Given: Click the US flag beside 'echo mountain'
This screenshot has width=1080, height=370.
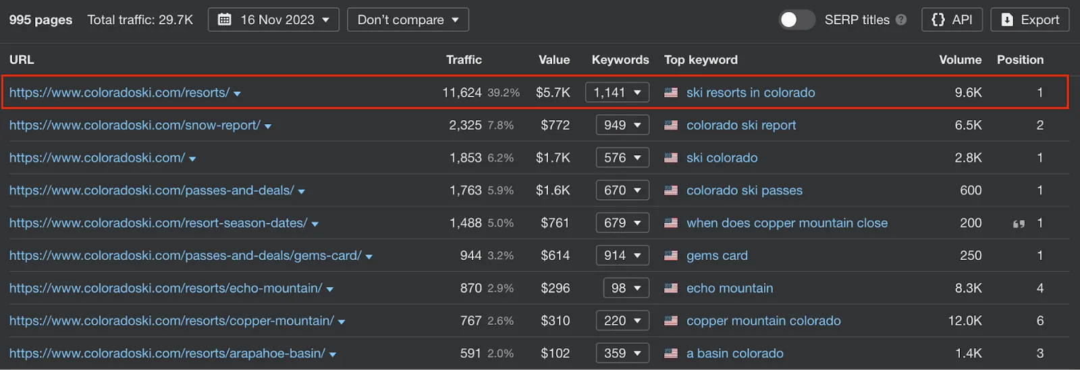Looking at the screenshot, I should pos(671,288).
